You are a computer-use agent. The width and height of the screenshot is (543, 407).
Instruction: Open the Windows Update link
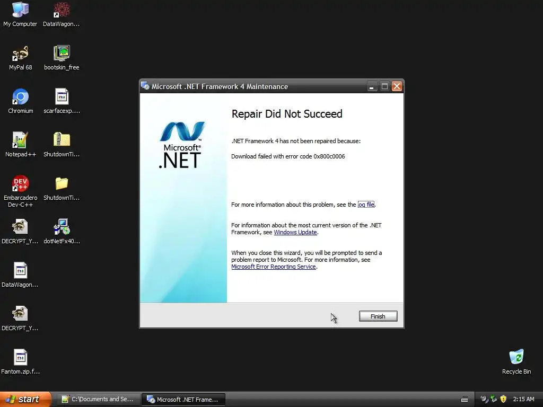295,232
